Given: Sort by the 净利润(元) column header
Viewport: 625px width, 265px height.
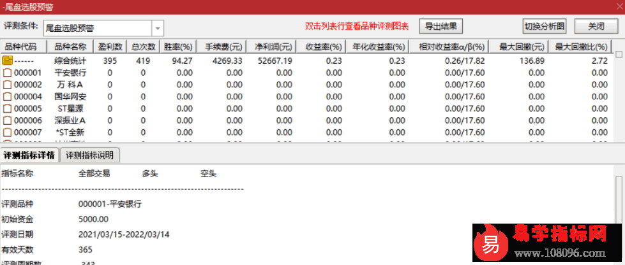Looking at the screenshot, I should tap(273, 47).
